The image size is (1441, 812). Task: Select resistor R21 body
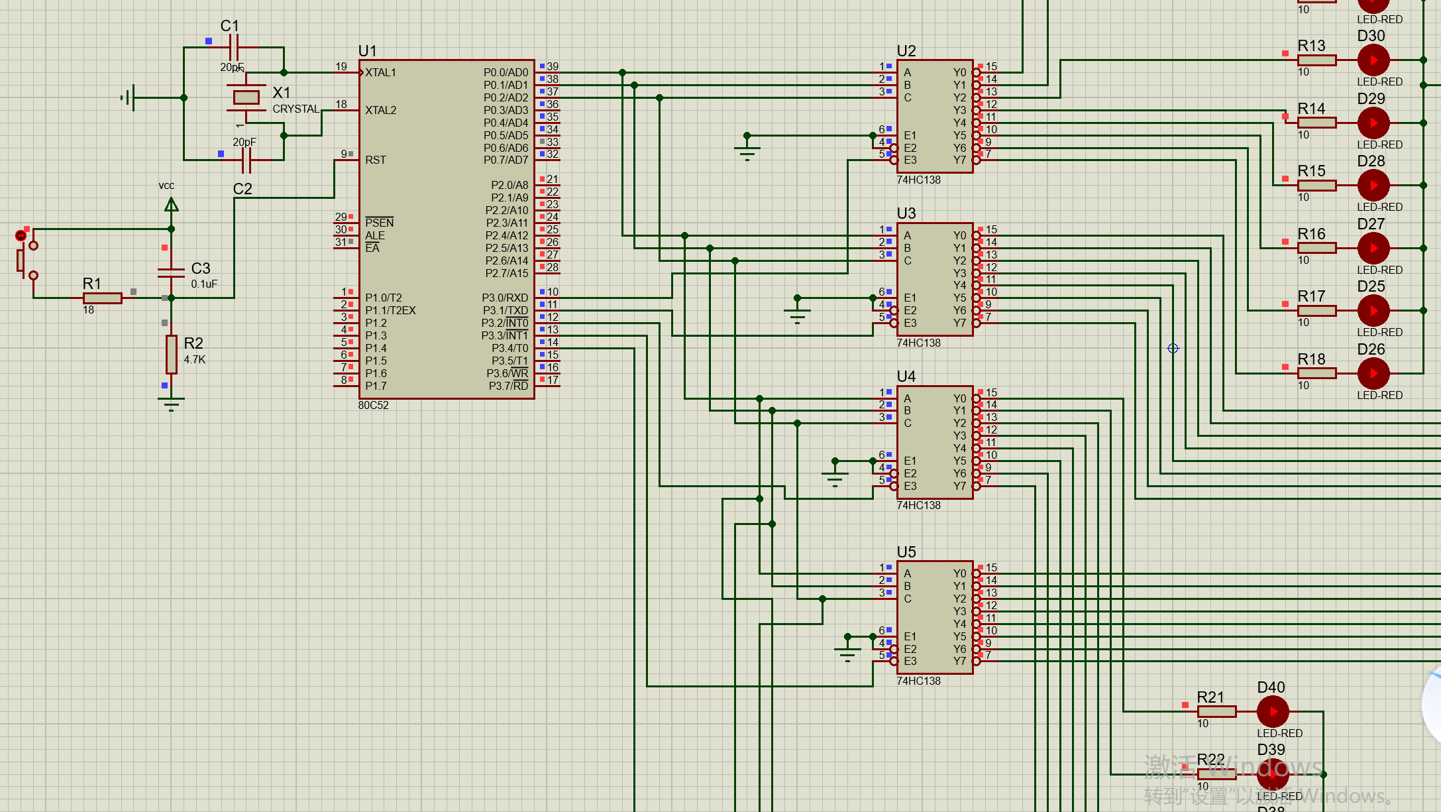[x=1216, y=712]
